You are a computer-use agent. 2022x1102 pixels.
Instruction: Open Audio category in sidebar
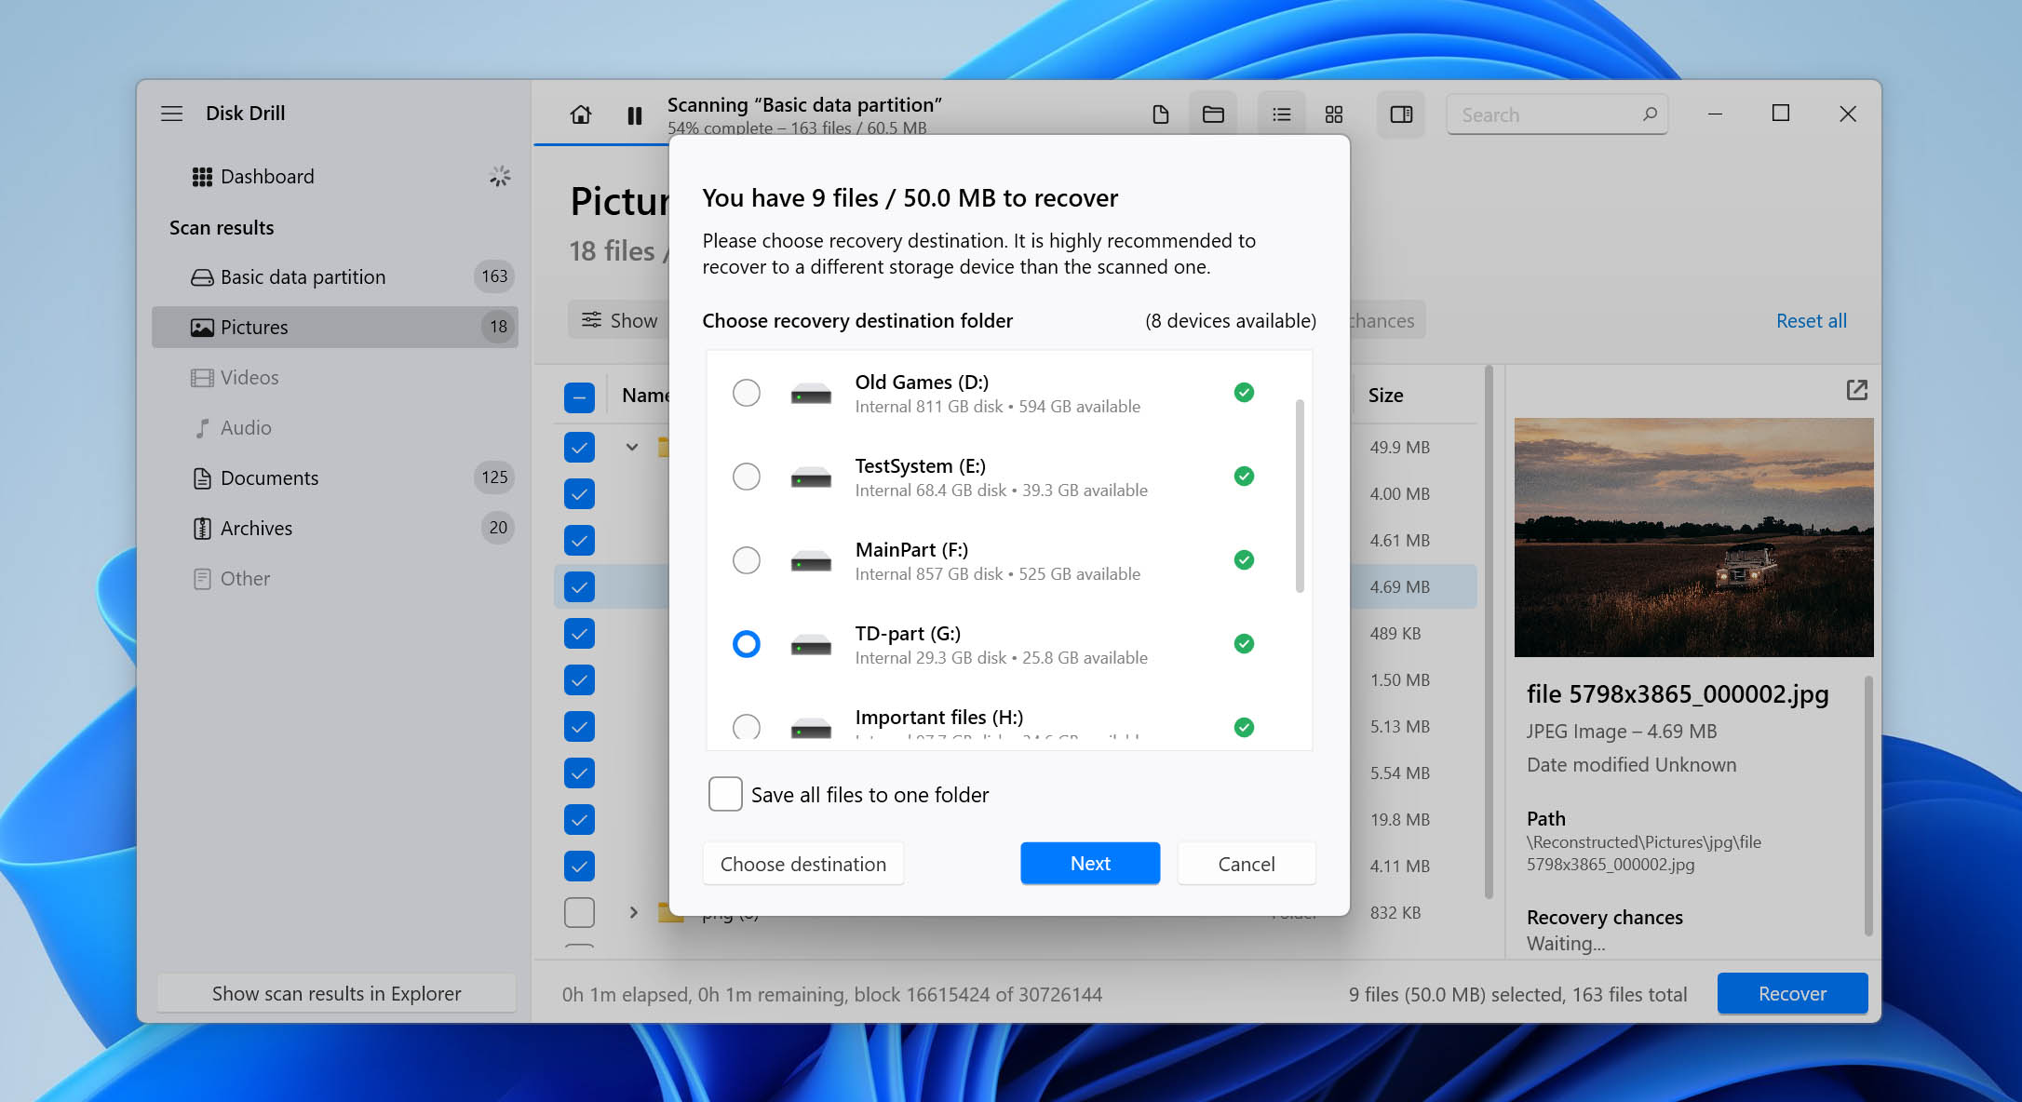[335, 428]
